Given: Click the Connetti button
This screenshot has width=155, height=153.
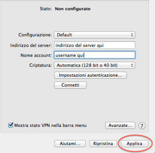Looking at the screenshot, I should pyautogui.click(x=70, y=85).
